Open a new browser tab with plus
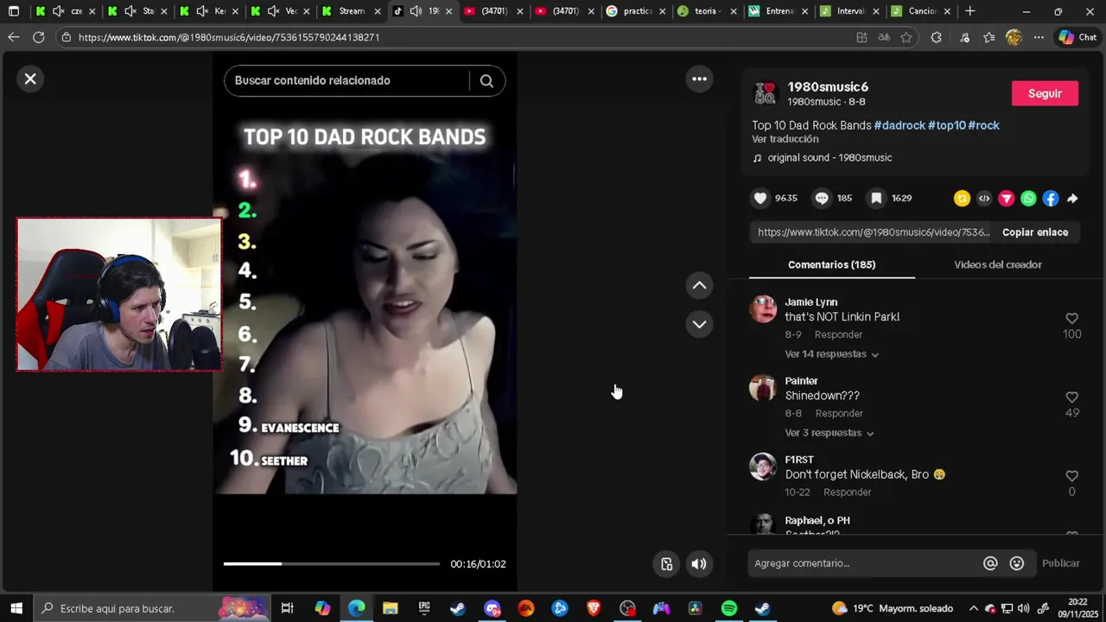This screenshot has height=622, width=1106. pyautogui.click(x=969, y=11)
